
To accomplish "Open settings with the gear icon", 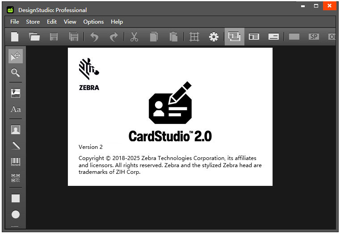I will tap(214, 37).
